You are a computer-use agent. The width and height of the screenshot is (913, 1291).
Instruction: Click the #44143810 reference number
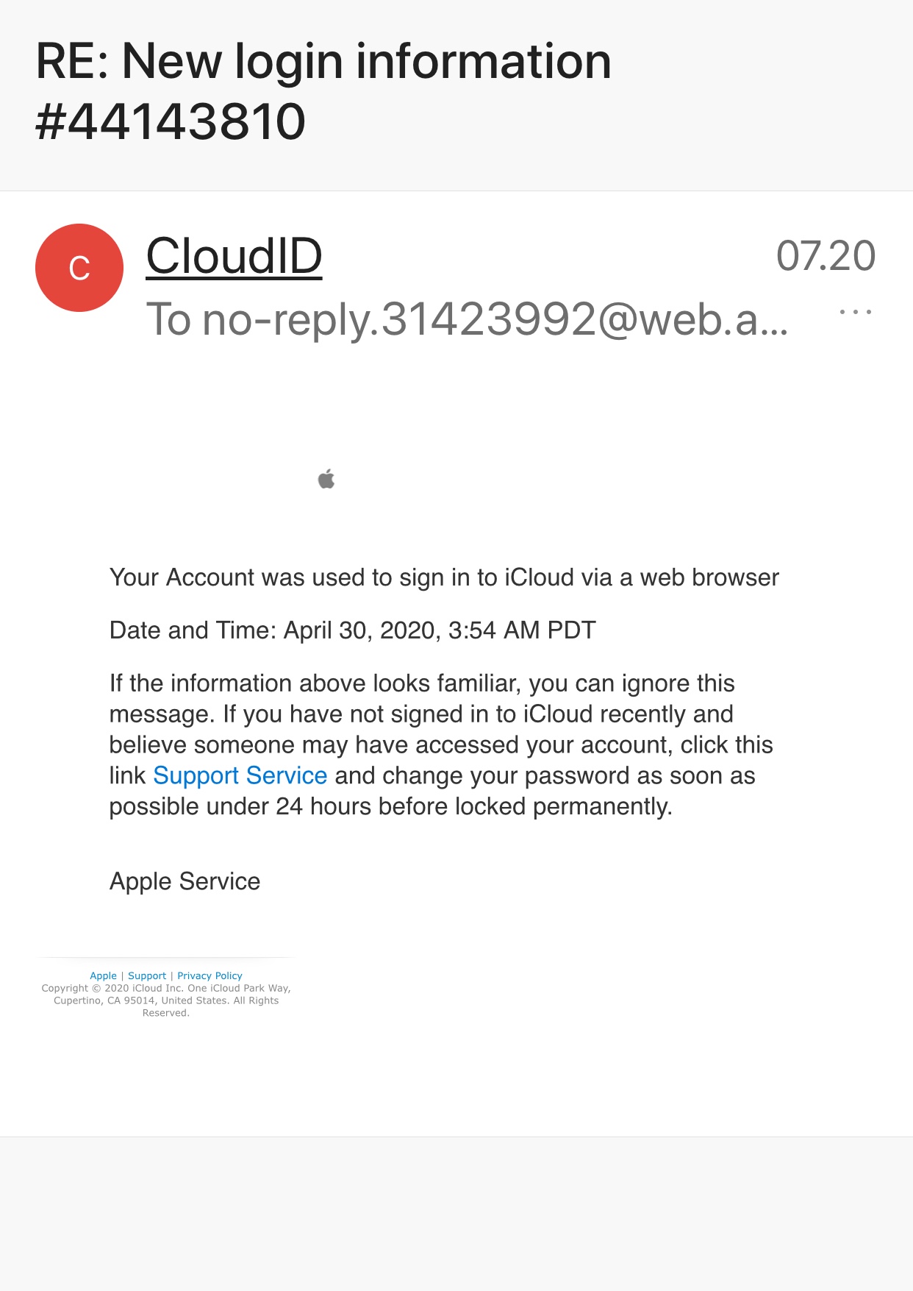pyautogui.click(x=171, y=122)
